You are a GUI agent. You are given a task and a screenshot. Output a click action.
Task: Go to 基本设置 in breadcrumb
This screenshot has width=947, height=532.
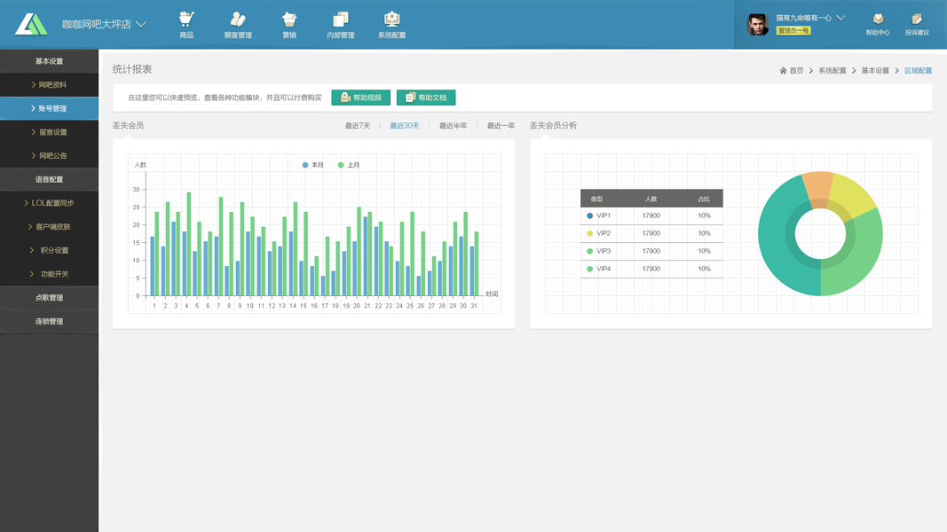click(875, 71)
